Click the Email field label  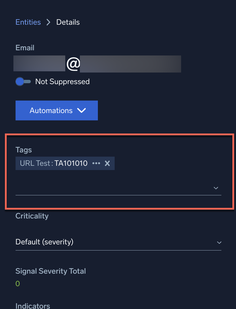pos(25,48)
